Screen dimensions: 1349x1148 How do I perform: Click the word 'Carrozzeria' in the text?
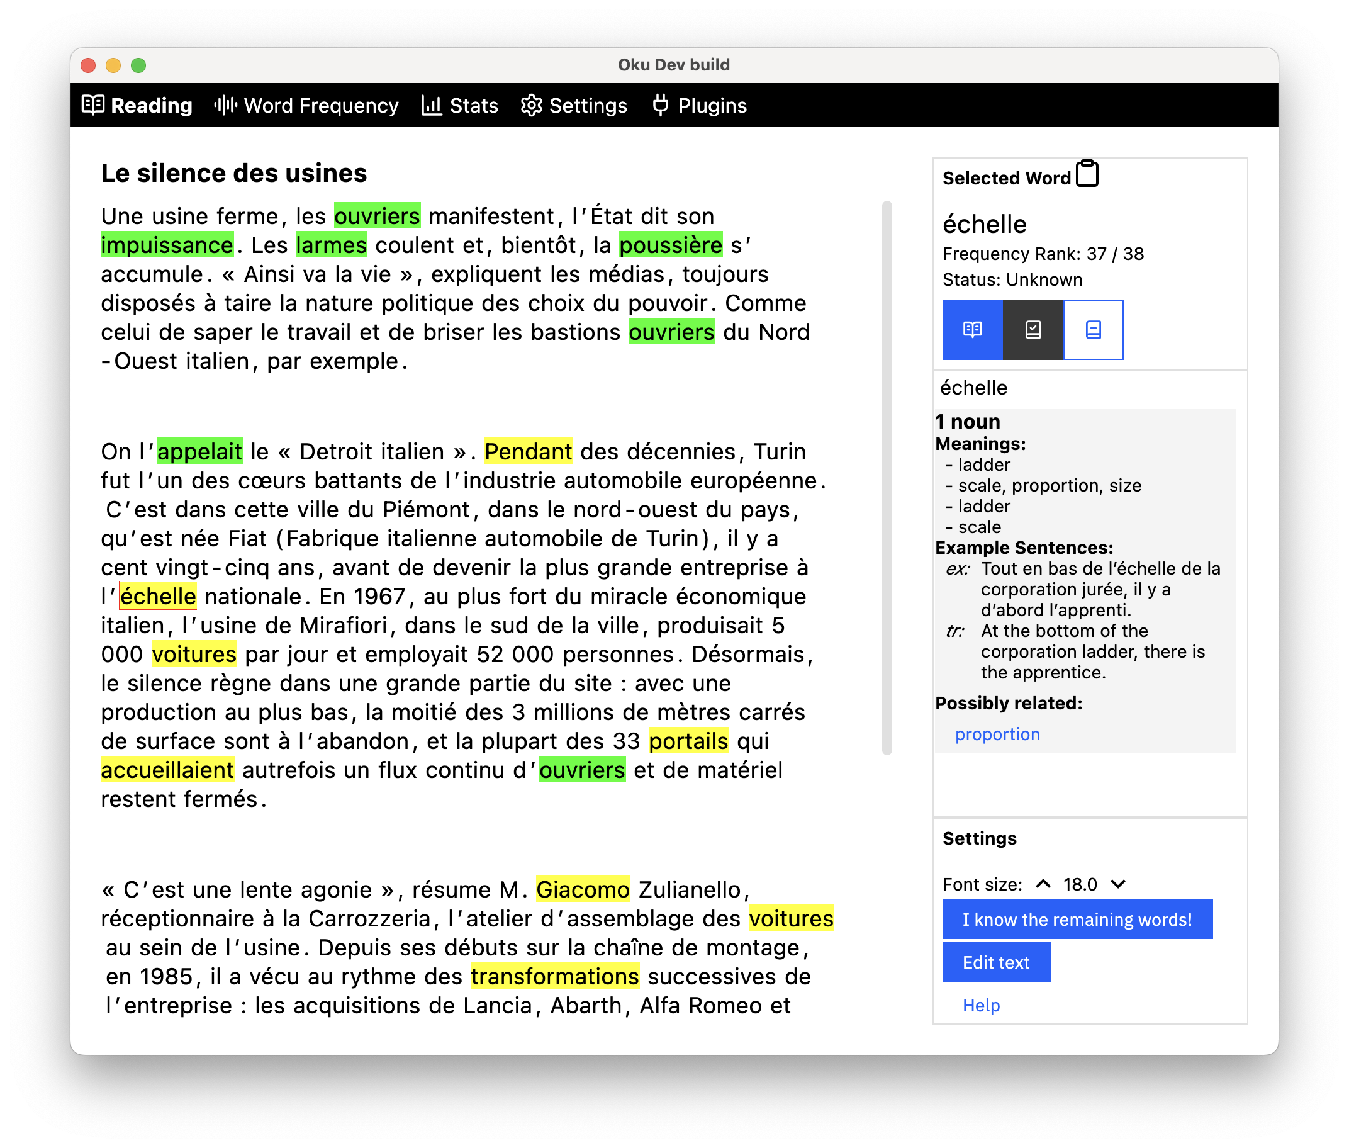[369, 918]
